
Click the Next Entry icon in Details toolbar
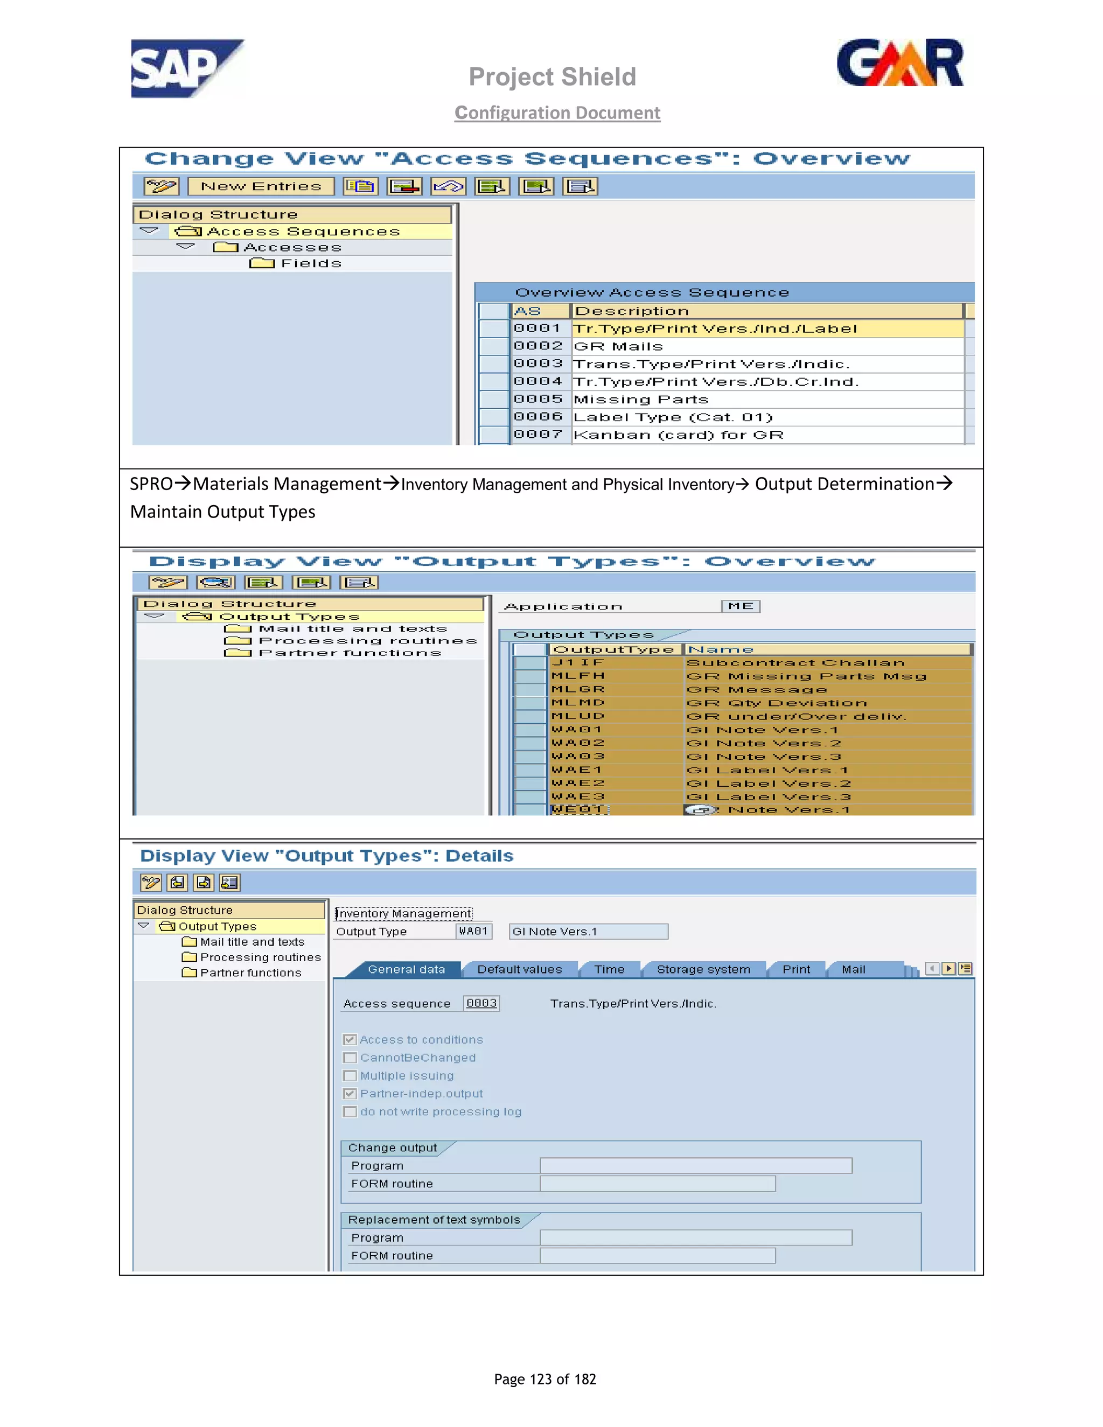pos(203,883)
